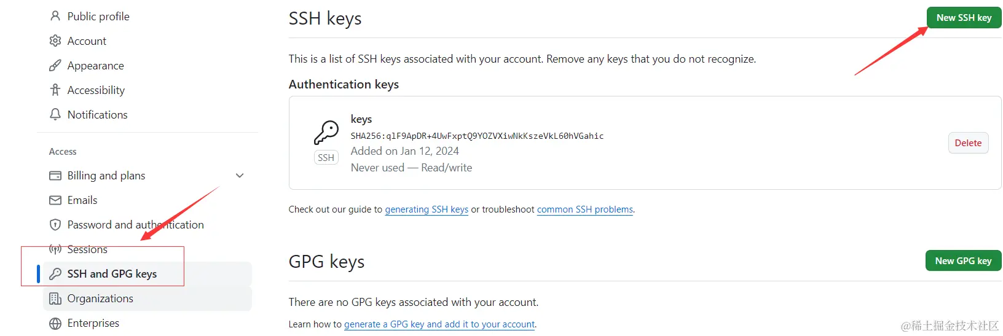
Task: Click the New SSH key button
Action: coord(964,18)
